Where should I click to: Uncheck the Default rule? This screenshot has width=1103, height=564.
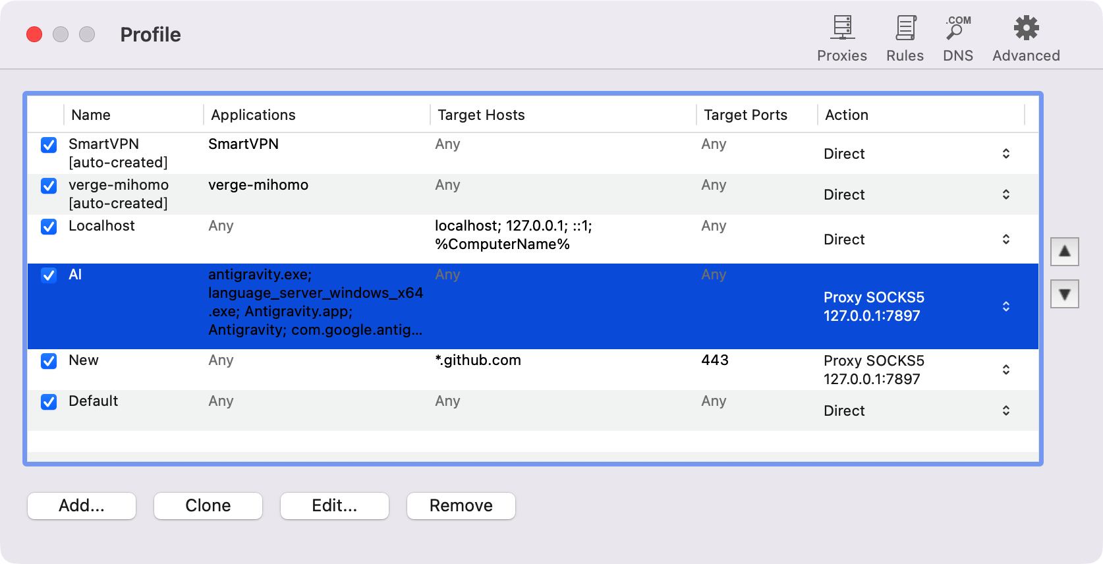[x=49, y=402]
